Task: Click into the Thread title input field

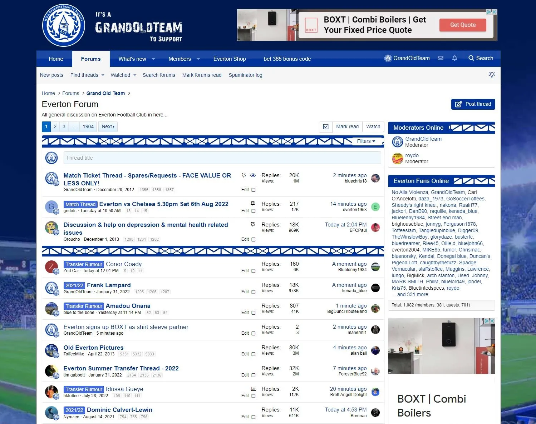Action: point(222,158)
